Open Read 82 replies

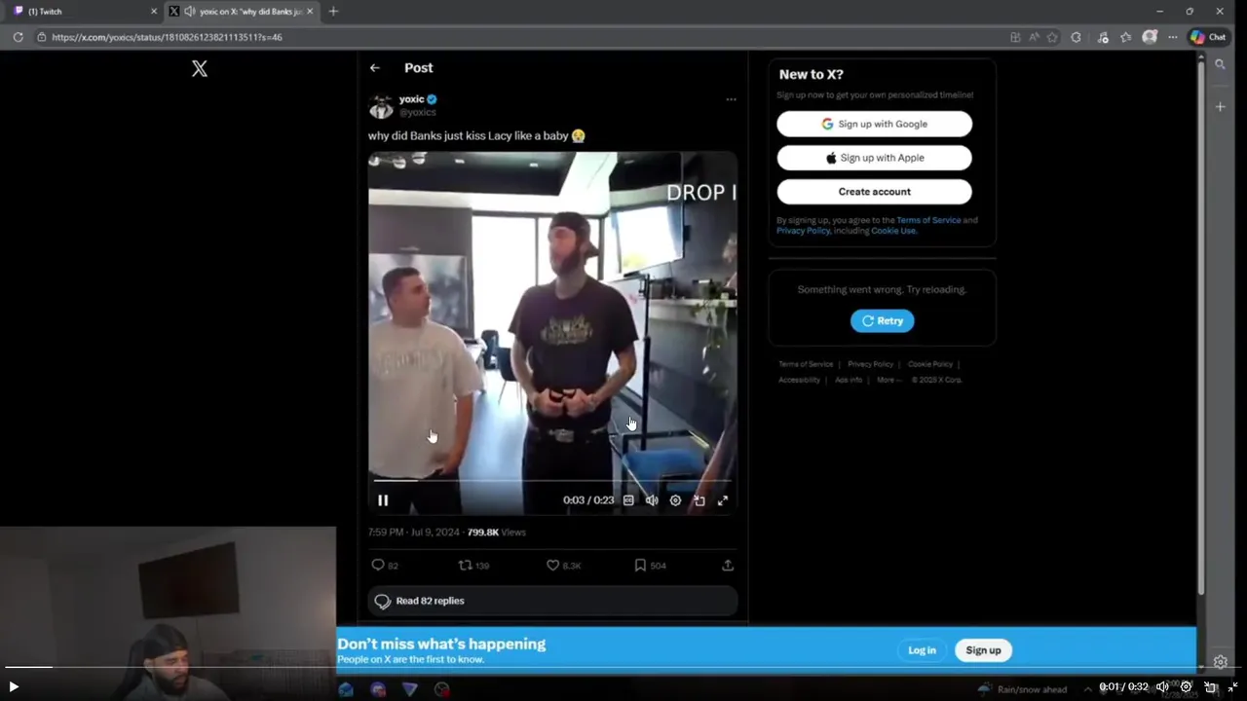(x=552, y=601)
